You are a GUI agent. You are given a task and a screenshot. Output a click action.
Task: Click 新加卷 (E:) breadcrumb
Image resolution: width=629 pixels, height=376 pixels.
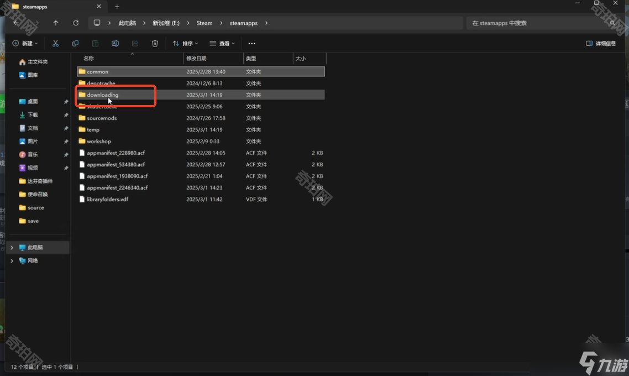166,23
